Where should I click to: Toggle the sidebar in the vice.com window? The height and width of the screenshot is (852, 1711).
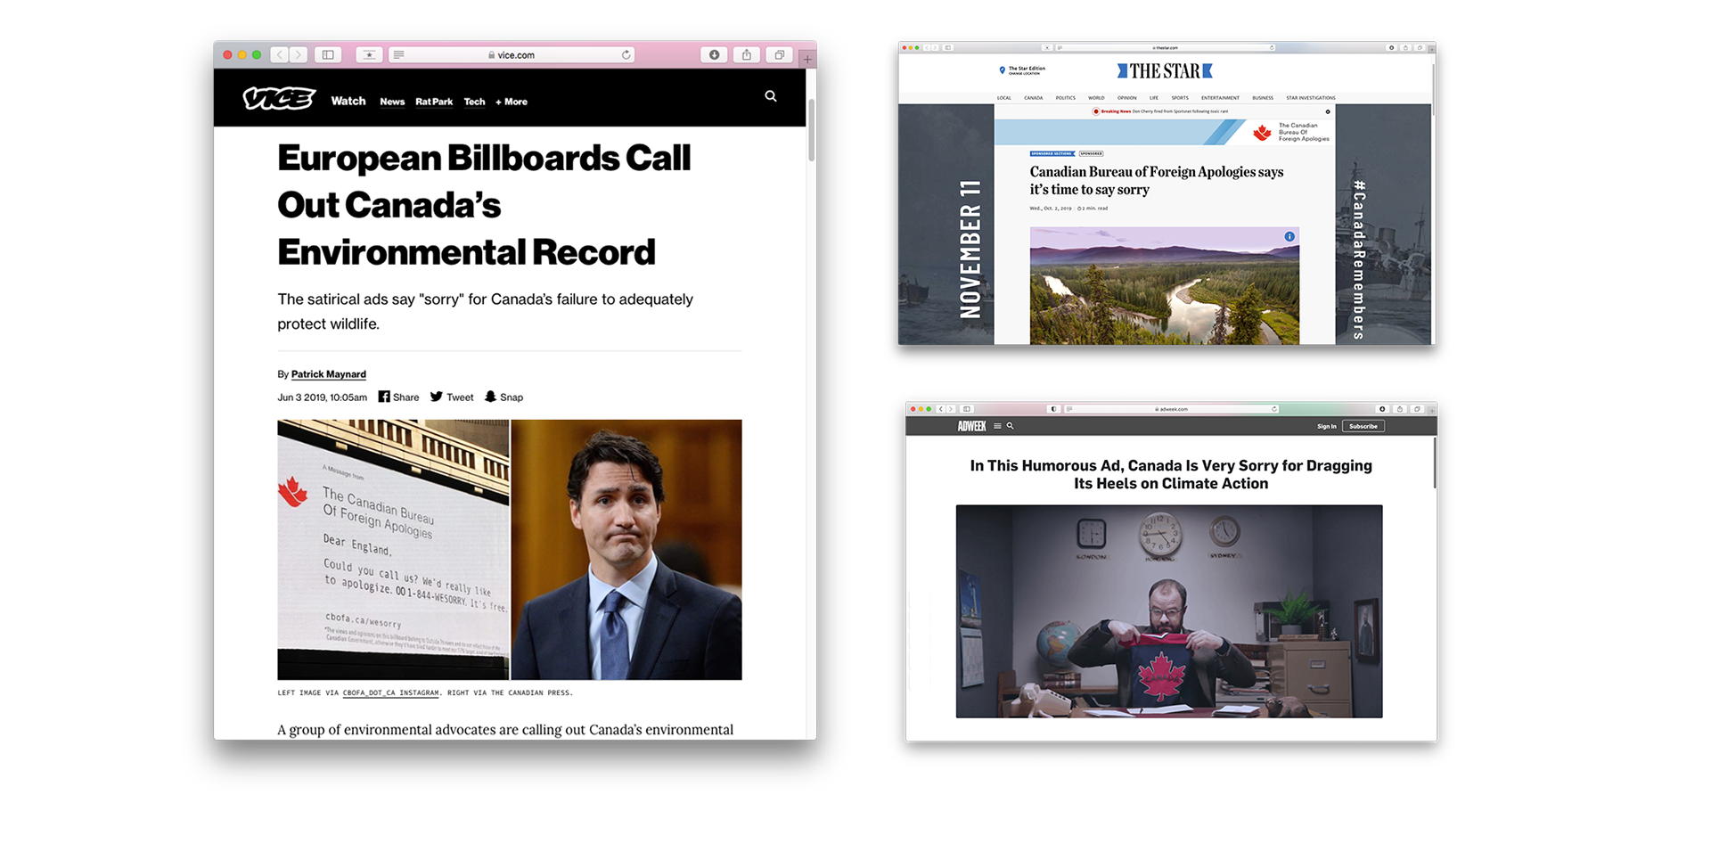tap(328, 54)
